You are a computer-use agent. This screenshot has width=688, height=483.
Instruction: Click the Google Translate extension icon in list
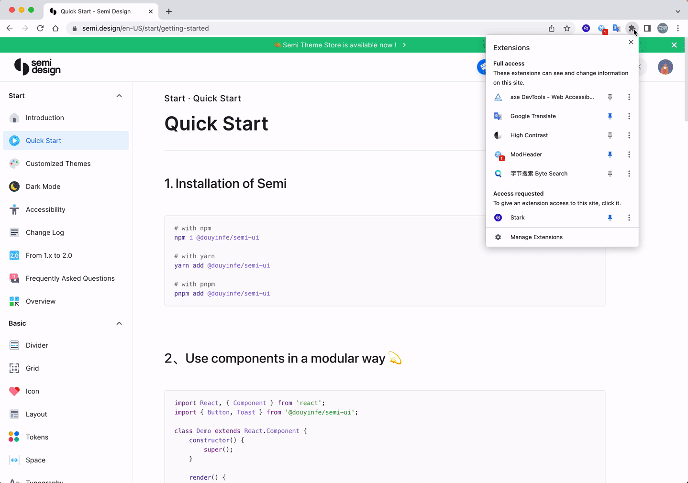(498, 116)
